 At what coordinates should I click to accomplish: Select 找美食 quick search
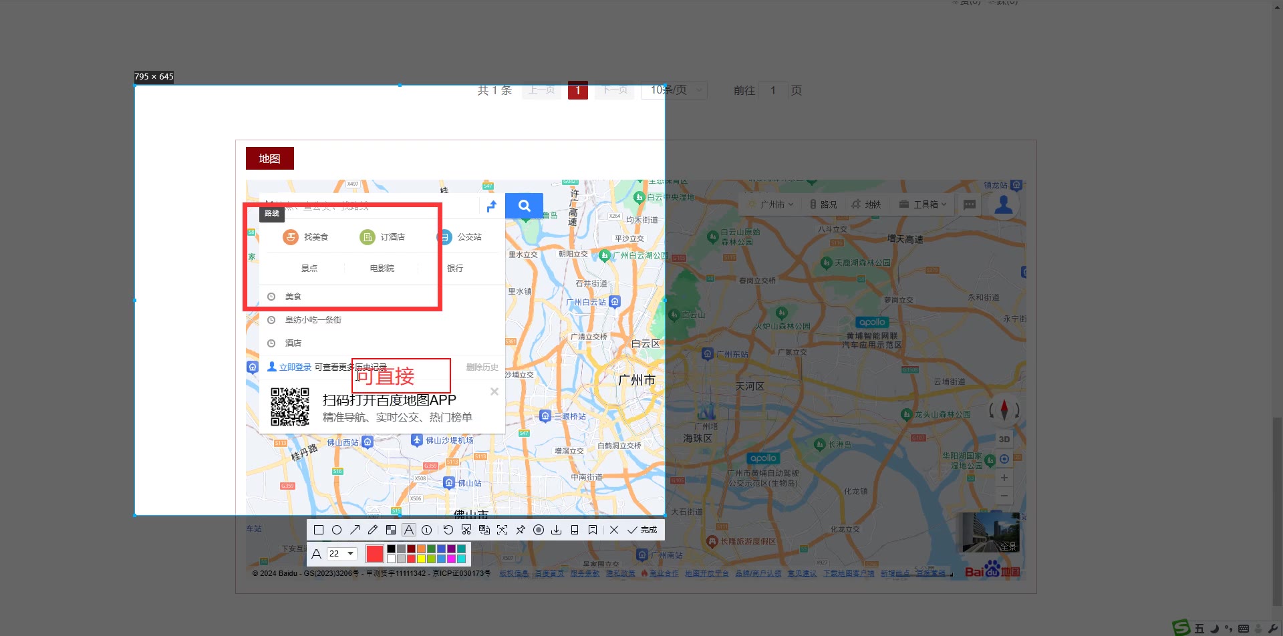tap(305, 237)
